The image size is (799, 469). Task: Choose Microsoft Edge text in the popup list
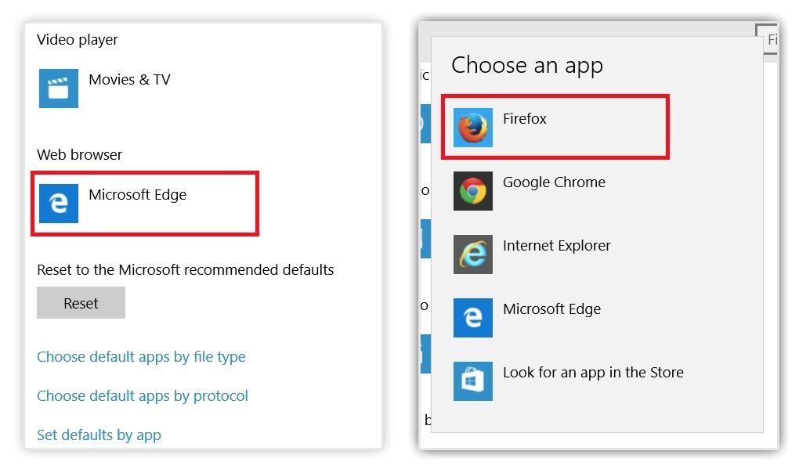coord(552,309)
